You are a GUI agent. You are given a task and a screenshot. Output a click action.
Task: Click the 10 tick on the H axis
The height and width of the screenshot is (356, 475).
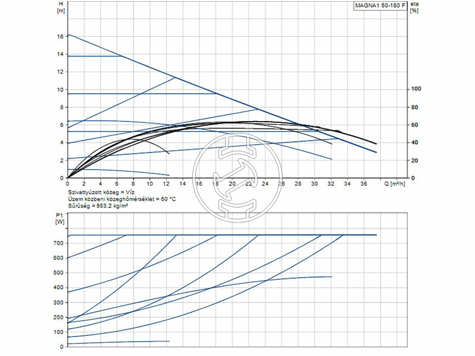click(61, 90)
